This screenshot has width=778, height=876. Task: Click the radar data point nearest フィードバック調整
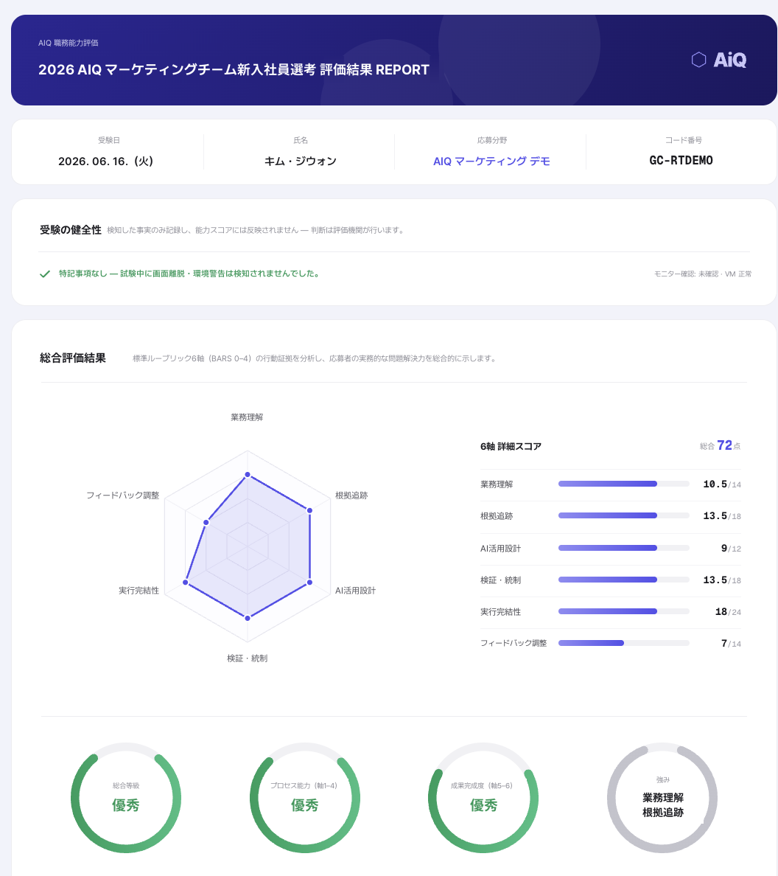(x=206, y=522)
